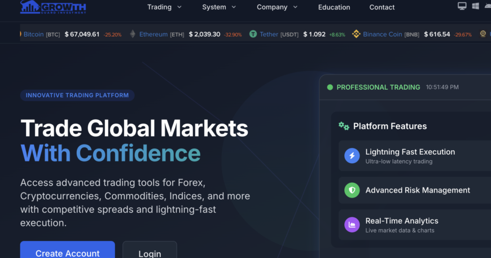Click the Platform Features gears icon
This screenshot has height=258, width=491.
pos(344,126)
